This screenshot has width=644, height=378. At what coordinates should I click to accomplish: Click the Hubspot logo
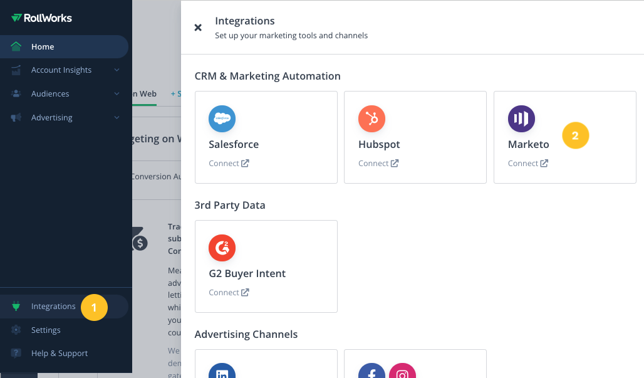pos(371,118)
